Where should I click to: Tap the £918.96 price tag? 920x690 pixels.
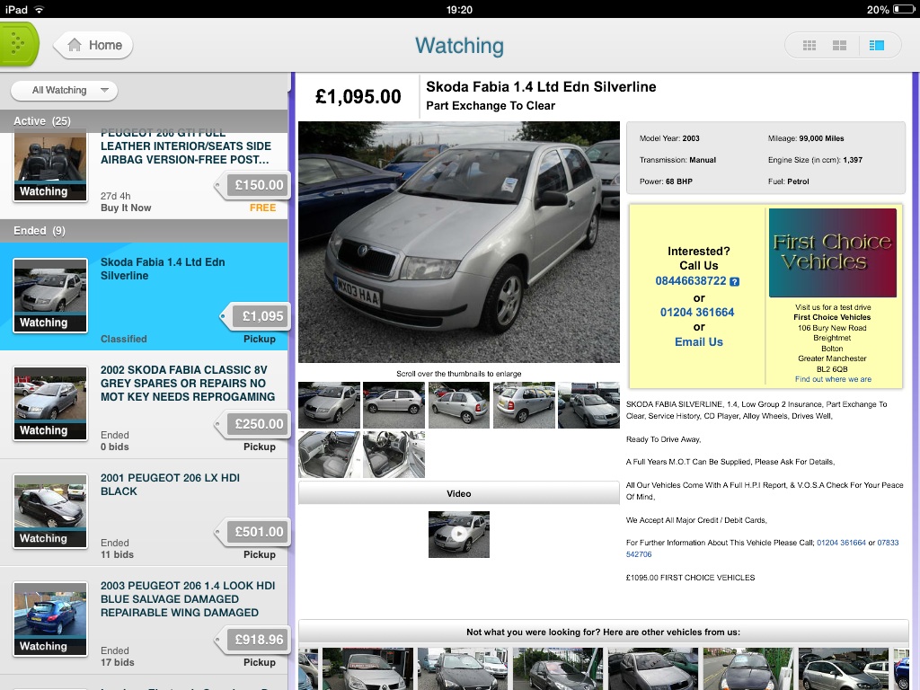pos(253,640)
